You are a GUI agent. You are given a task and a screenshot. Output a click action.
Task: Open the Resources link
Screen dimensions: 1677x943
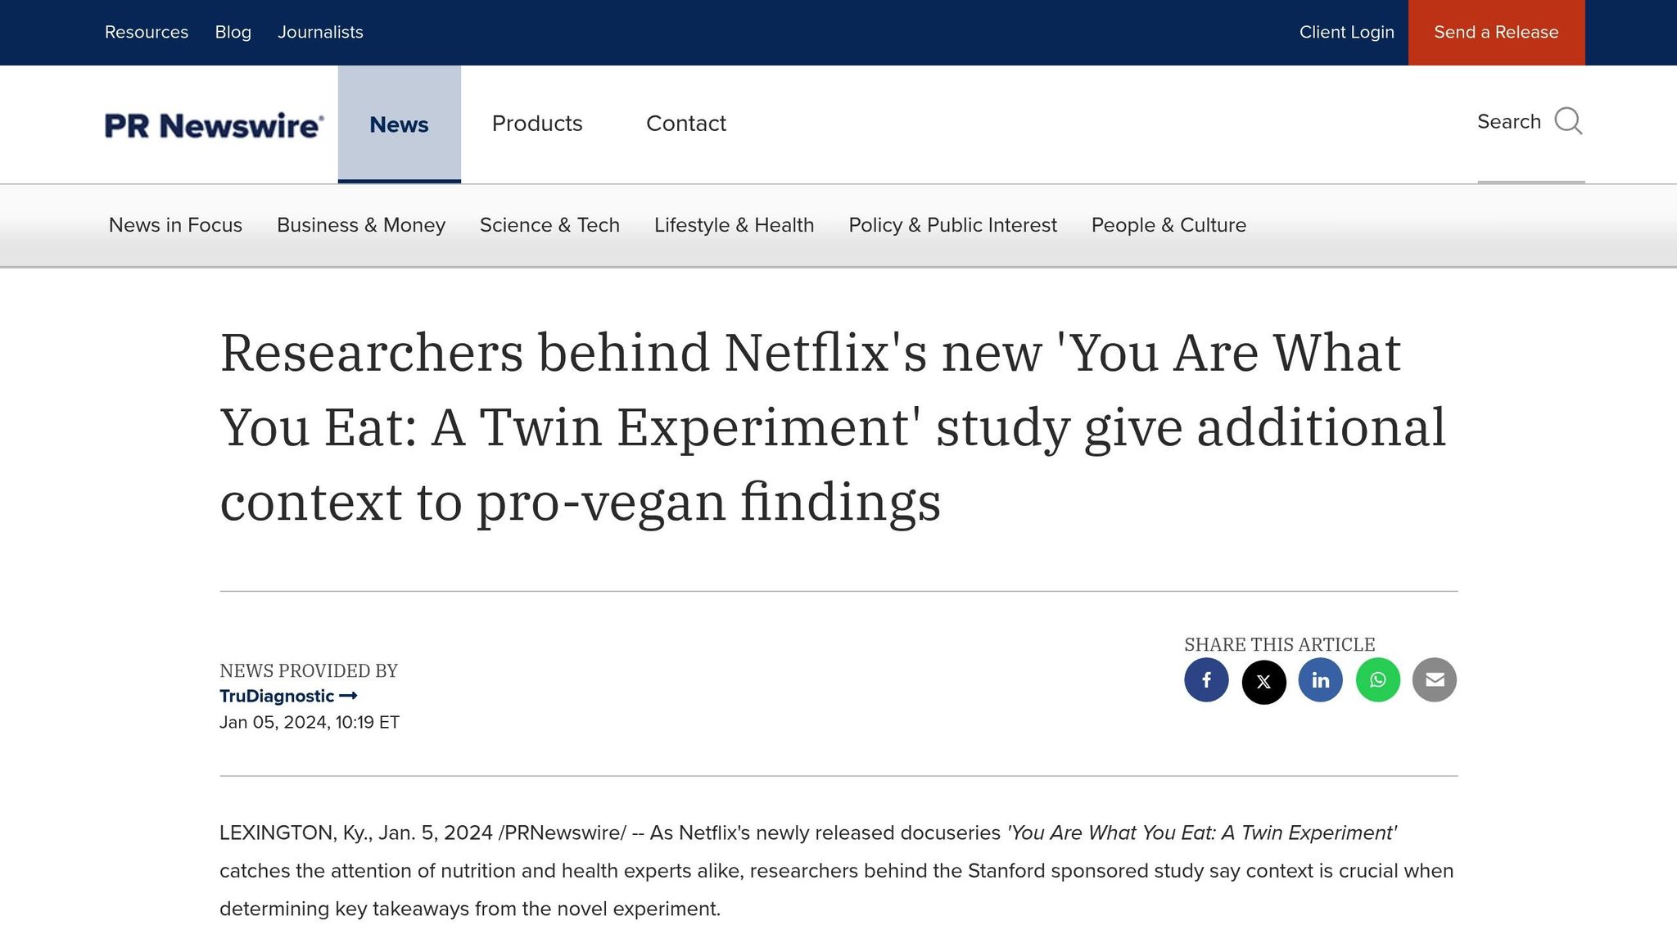pyautogui.click(x=147, y=32)
